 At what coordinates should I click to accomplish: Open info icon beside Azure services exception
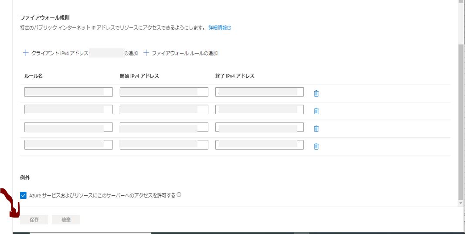tap(179, 195)
